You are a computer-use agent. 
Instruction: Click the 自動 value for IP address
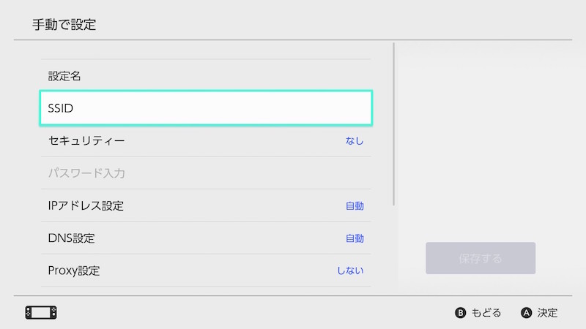click(x=355, y=205)
